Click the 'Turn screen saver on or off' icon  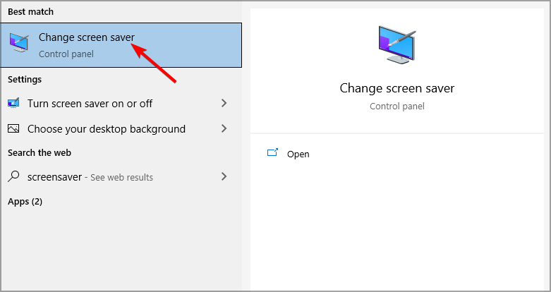coord(13,103)
